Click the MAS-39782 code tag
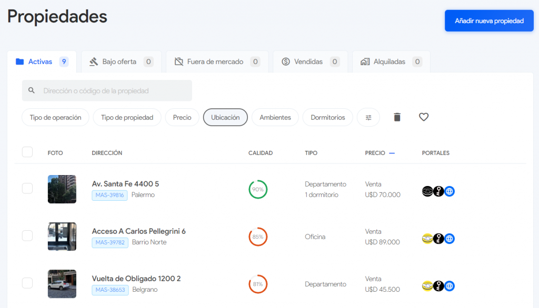This screenshot has height=308, width=539. tap(110, 242)
